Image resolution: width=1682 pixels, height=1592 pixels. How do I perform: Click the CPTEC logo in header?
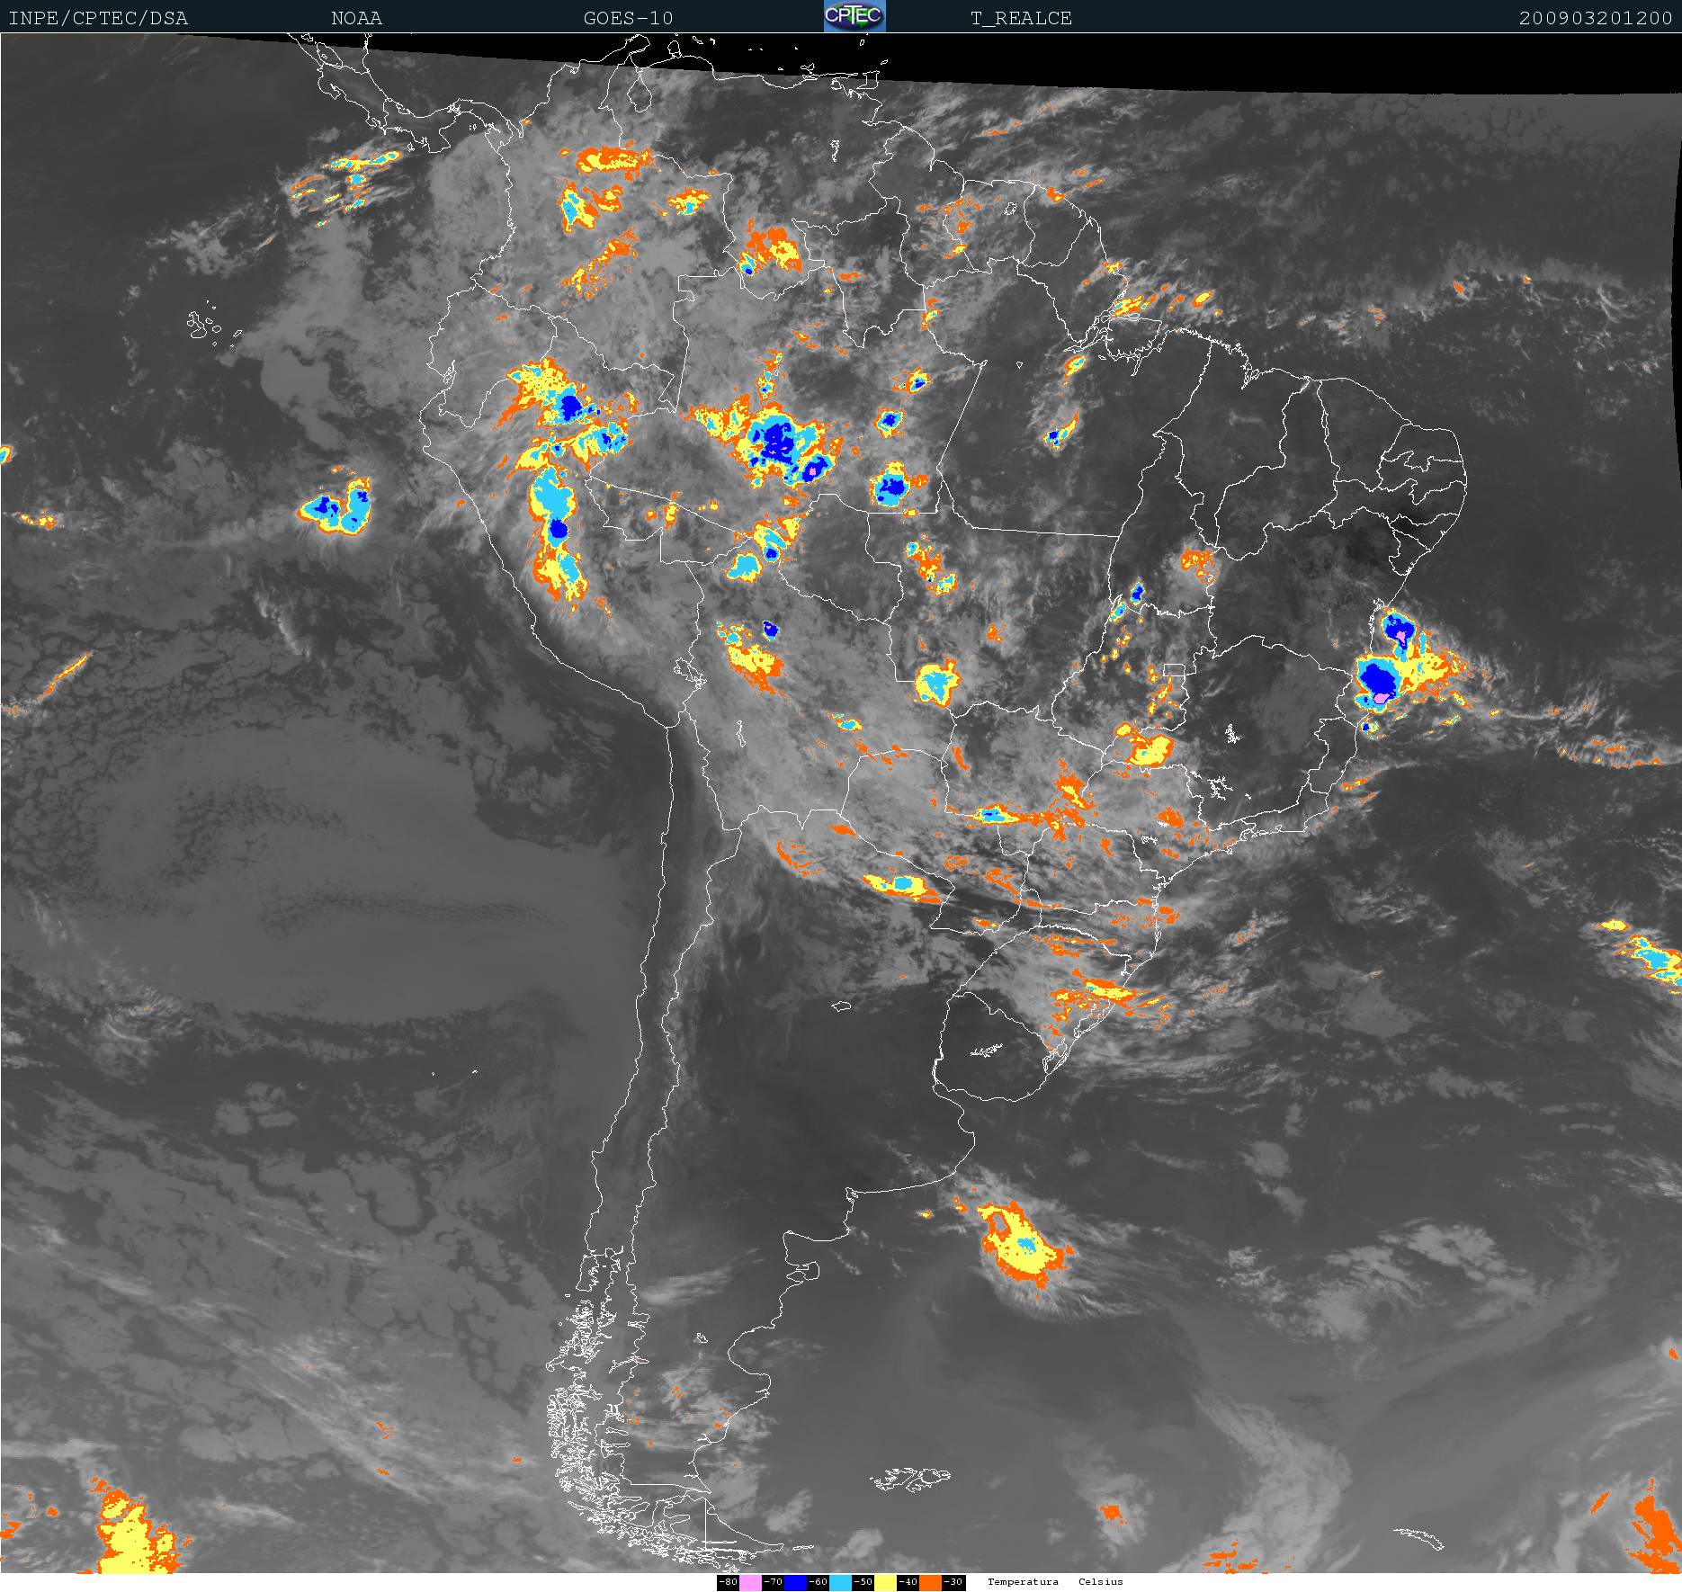[x=854, y=16]
